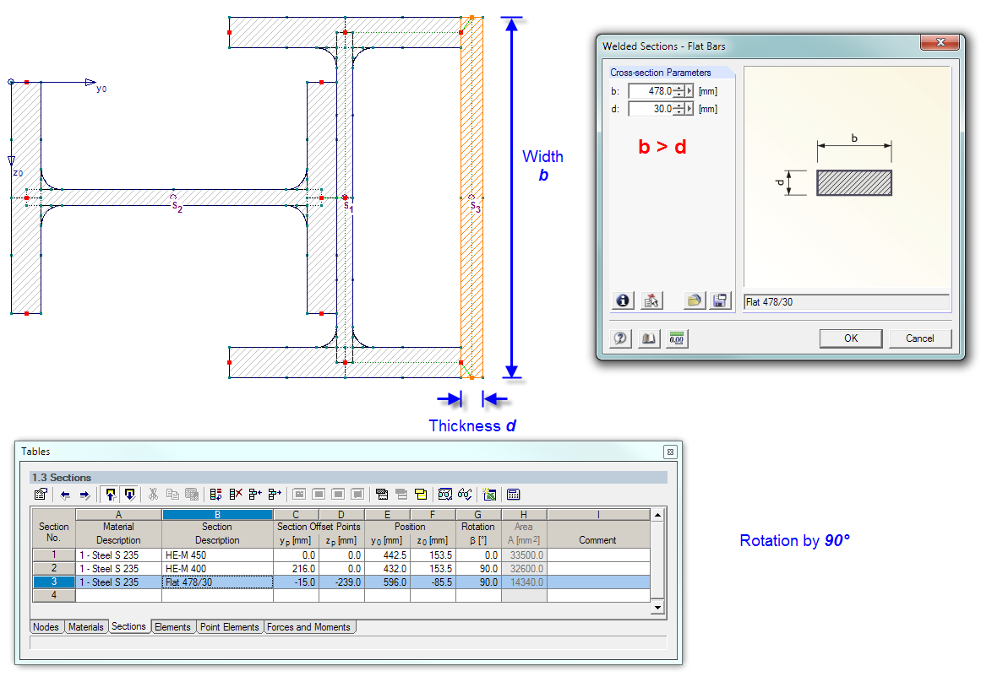Switch to the Nodes tab
Screen dimensions: 981x682
click(x=46, y=627)
